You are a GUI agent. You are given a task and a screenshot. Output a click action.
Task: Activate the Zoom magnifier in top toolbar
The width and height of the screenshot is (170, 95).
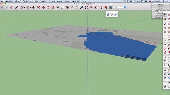[x=82, y=7]
